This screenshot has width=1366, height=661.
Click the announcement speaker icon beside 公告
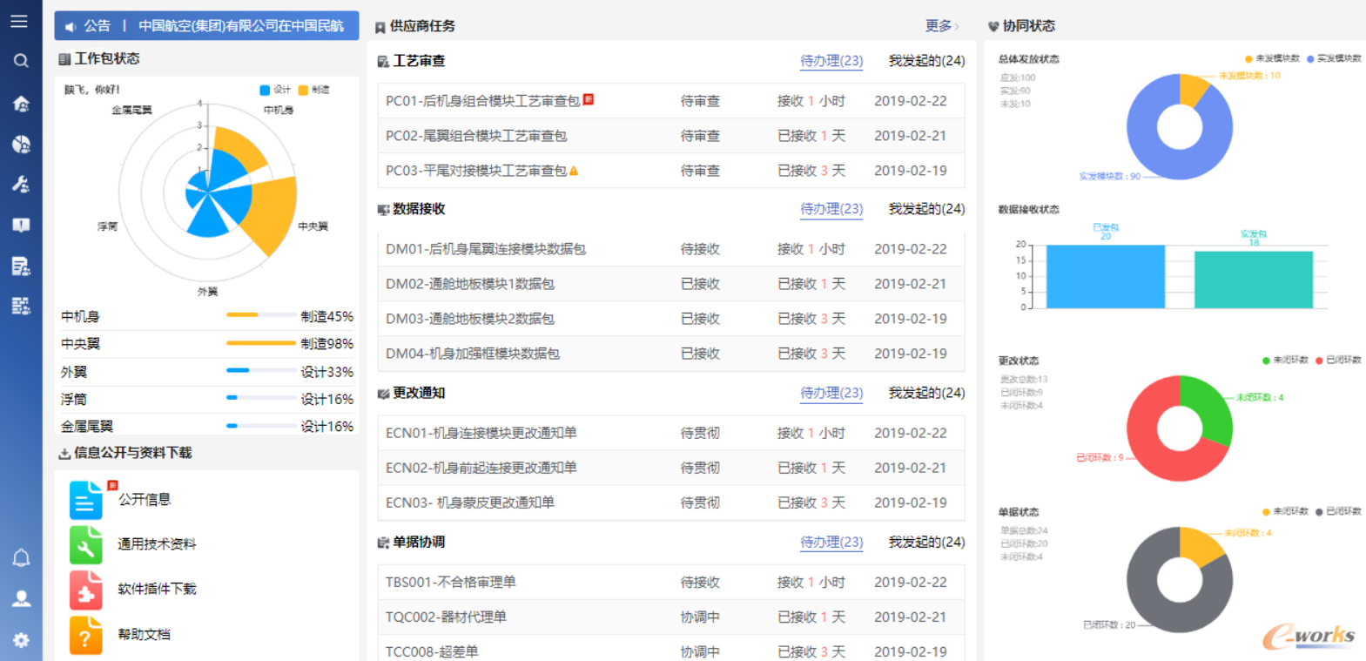click(71, 26)
